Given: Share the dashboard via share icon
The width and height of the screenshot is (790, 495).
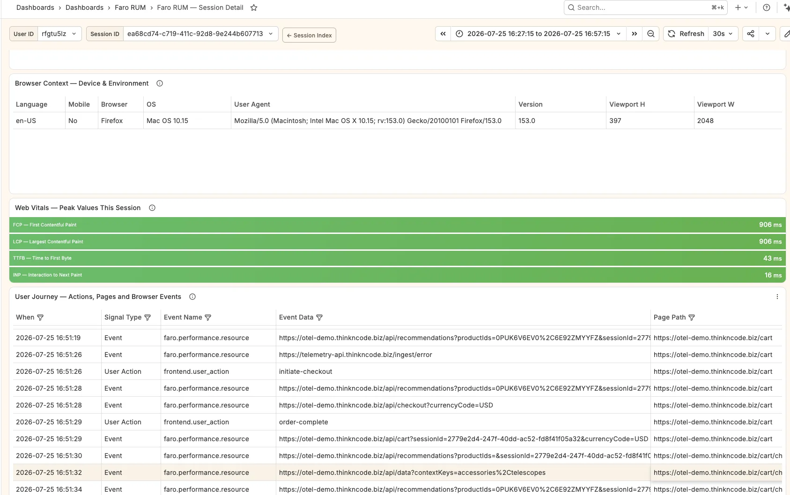Looking at the screenshot, I should point(751,34).
